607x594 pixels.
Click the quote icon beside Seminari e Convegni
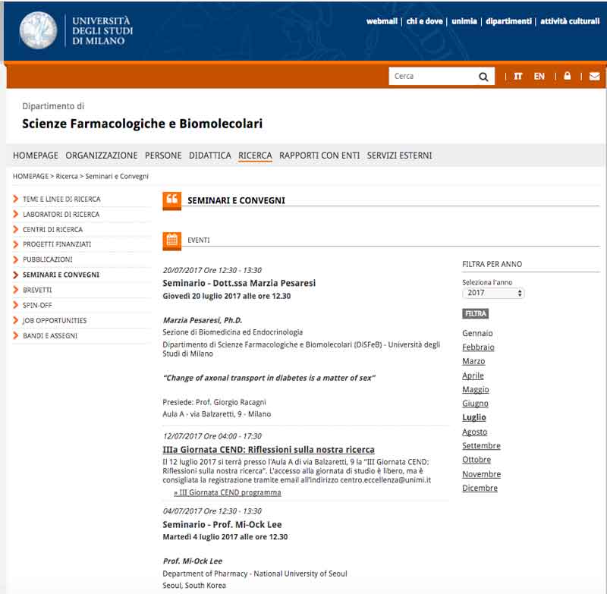172,200
